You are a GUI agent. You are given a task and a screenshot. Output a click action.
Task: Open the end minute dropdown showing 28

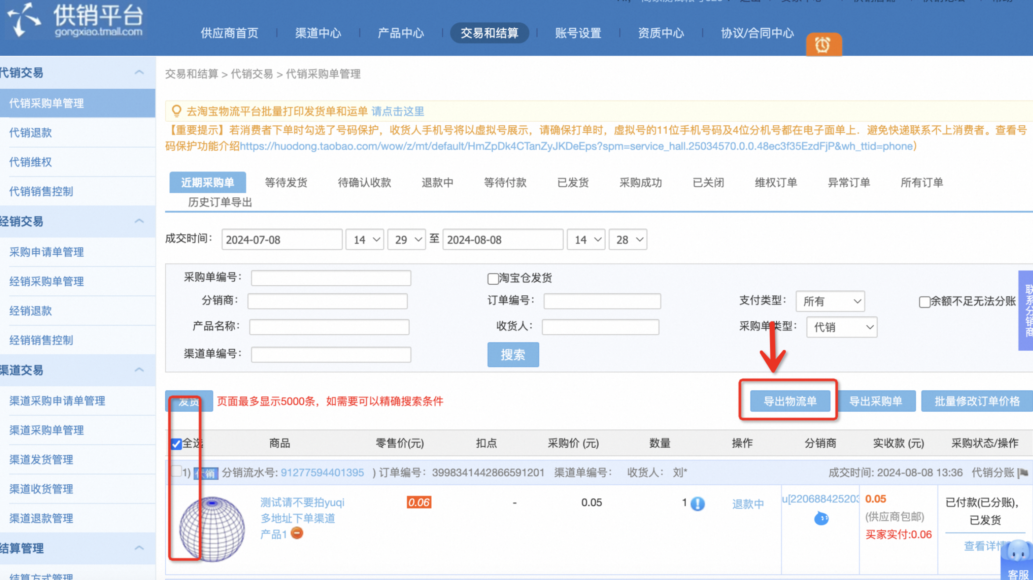(x=628, y=239)
